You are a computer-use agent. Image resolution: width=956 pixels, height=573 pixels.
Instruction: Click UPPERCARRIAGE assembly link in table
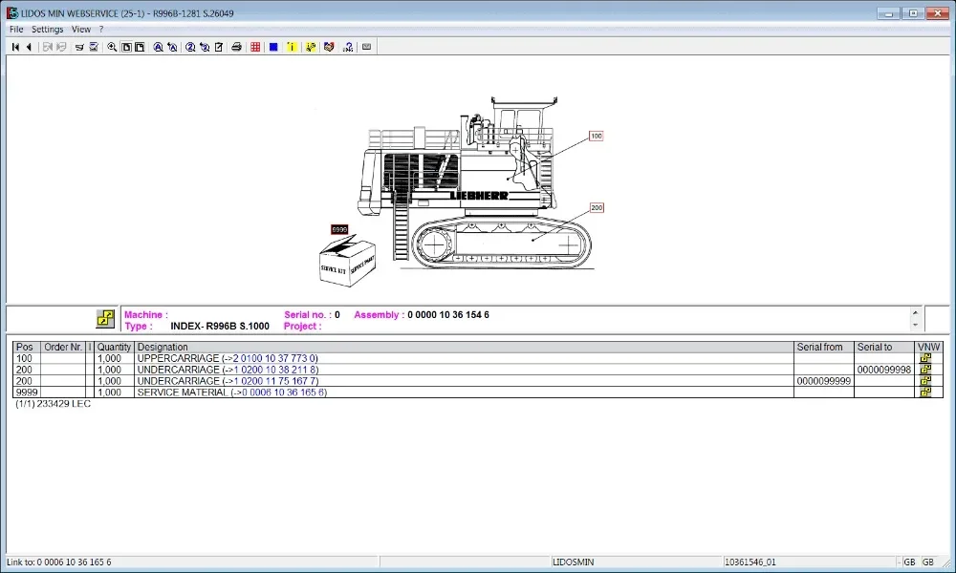[x=227, y=358]
